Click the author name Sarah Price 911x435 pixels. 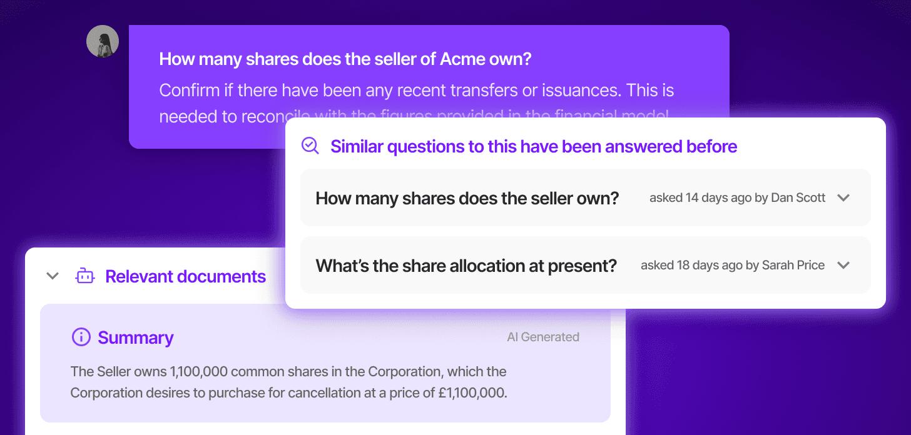(x=793, y=265)
